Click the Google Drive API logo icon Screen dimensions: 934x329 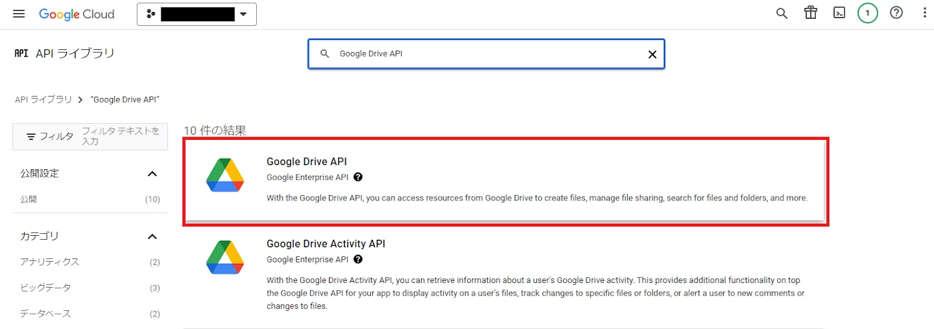(225, 176)
